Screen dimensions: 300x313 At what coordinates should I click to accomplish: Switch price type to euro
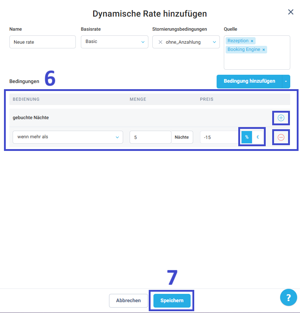tap(258, 137)
